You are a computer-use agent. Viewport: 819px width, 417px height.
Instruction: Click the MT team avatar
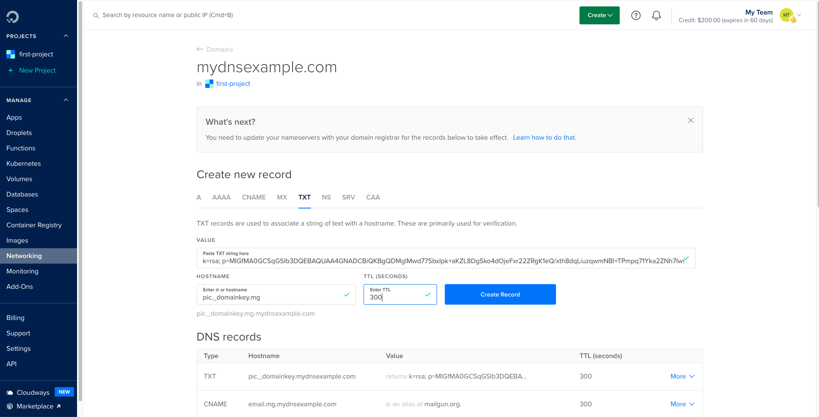tap(787, 15)
